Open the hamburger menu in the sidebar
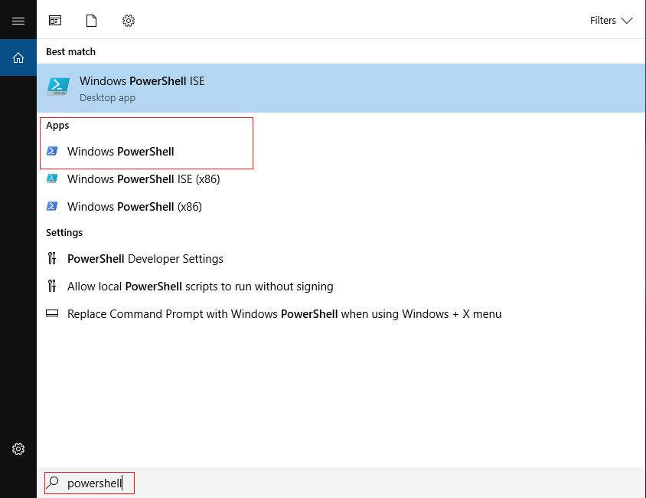646x498 pixels. point(18,21)
